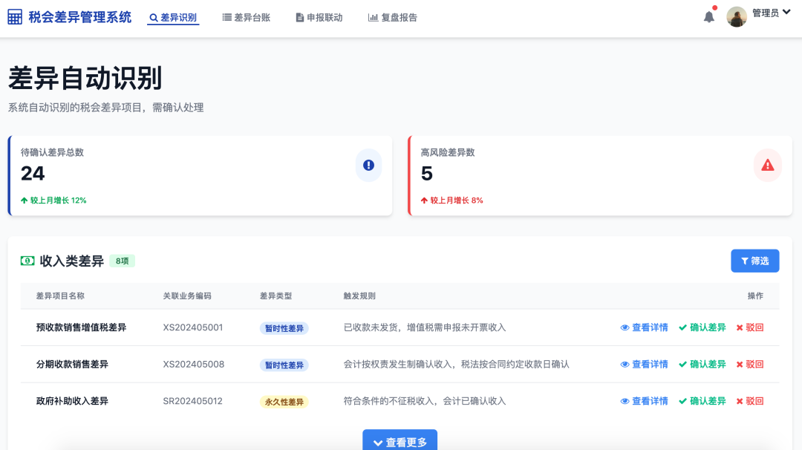This screenshot has width=802, height=450.
Task: Click the 8项 count badge
Action: [123, 261]
